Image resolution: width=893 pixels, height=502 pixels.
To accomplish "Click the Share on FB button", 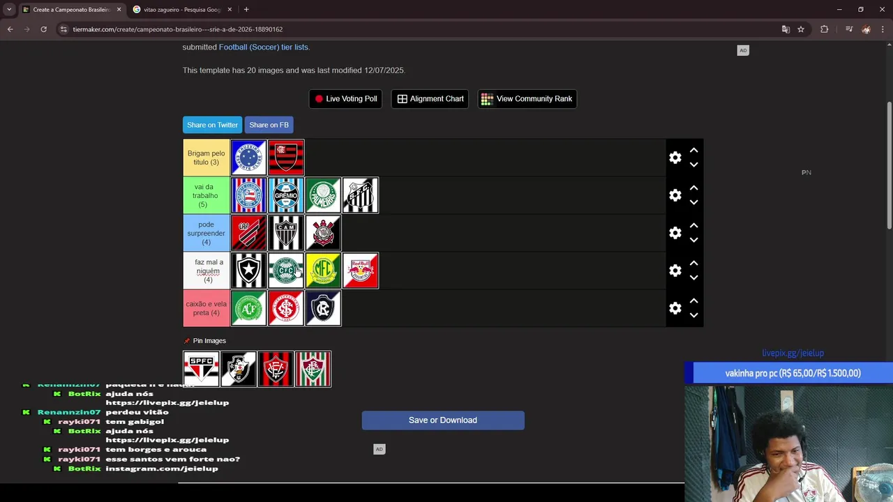I will (269, 125).
